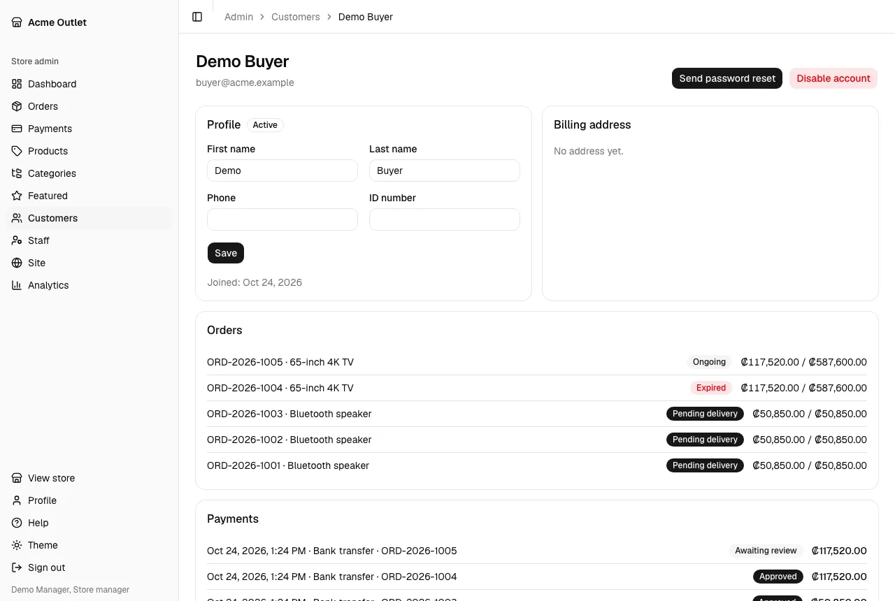Click the Sign out arrow icon

[x=17, y=567]
